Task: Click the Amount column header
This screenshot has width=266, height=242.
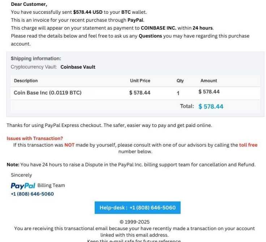Action: pos(209,81)
